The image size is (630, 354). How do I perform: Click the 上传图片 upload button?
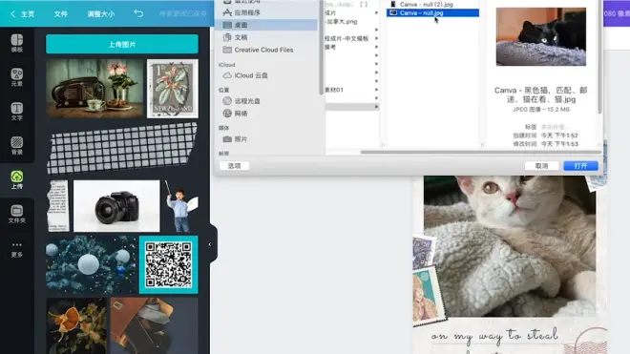click(122, 44)
